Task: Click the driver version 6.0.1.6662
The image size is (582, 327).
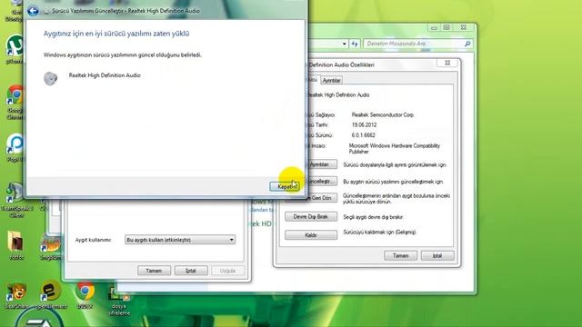Action: 364,135
